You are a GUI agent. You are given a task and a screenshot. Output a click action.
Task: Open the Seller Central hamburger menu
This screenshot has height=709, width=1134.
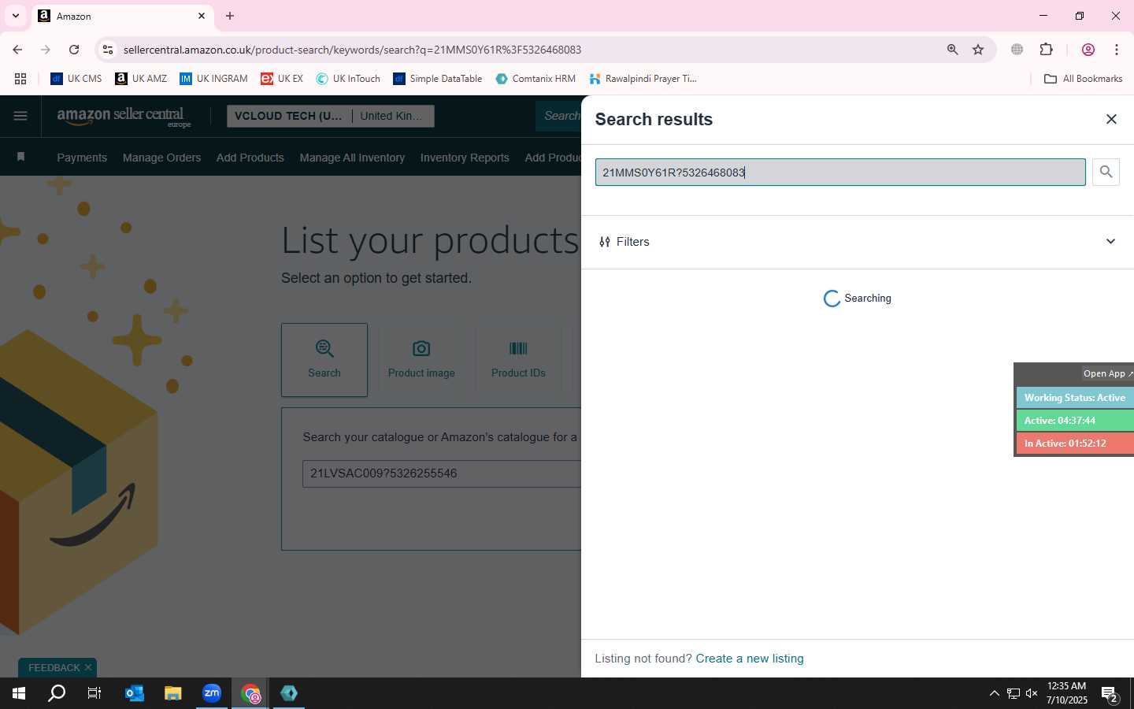click(x=20, y=116)
